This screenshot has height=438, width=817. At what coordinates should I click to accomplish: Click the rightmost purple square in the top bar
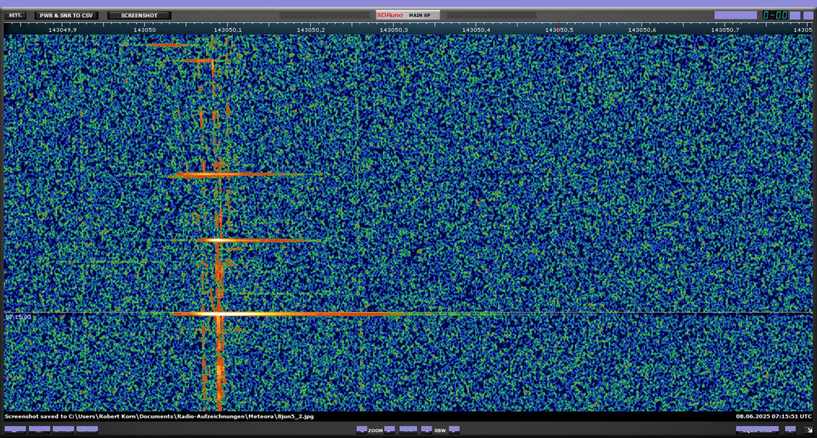tap(808, 15)
